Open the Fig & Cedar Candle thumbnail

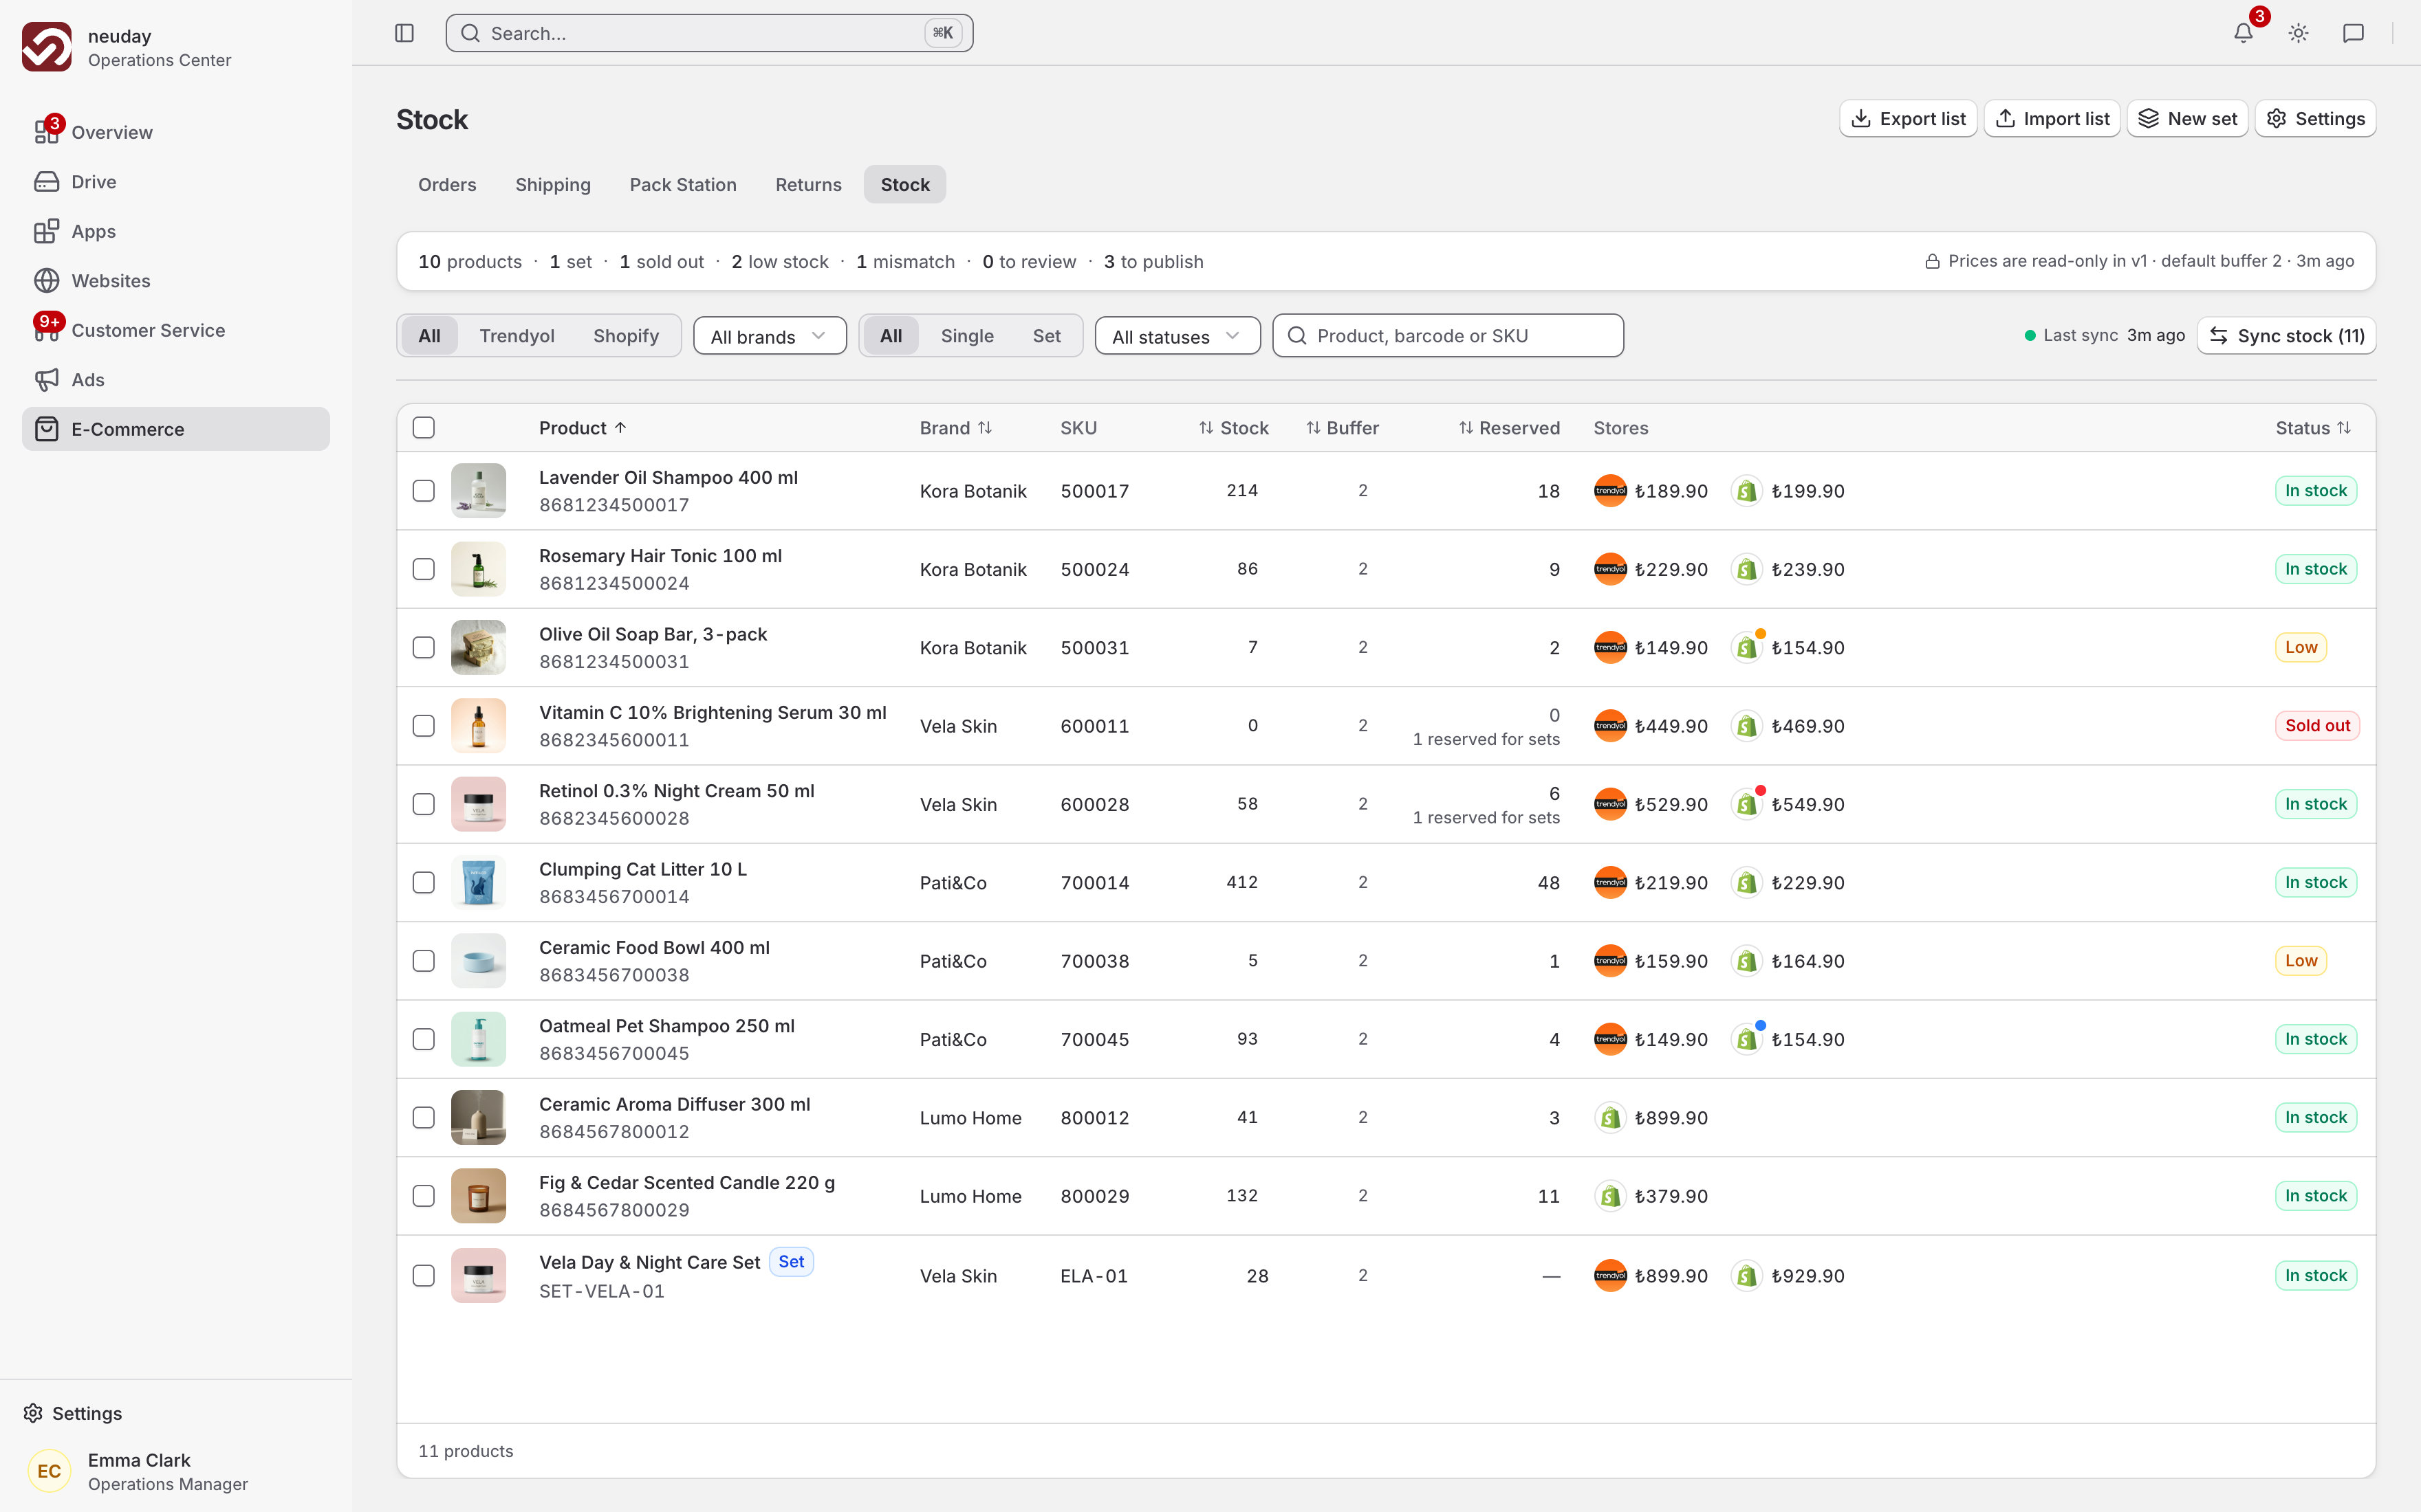[478, 1196]
